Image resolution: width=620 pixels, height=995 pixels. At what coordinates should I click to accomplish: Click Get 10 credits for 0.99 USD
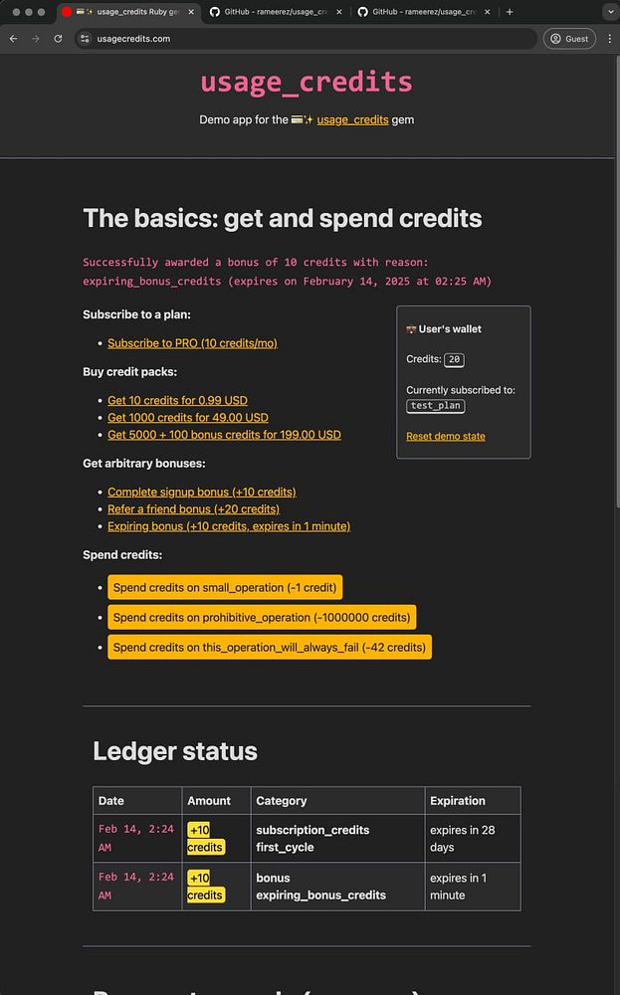click(178, 400)
